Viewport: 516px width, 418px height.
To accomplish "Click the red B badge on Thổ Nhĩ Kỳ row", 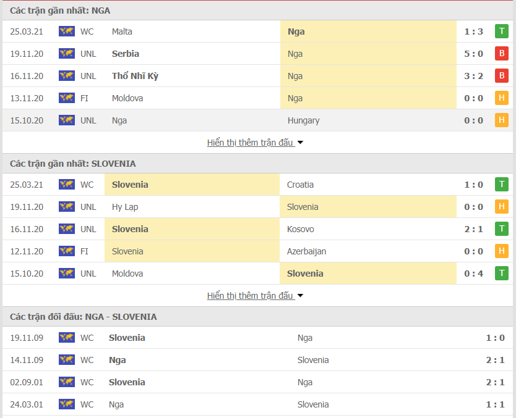I will coord(501,76).
